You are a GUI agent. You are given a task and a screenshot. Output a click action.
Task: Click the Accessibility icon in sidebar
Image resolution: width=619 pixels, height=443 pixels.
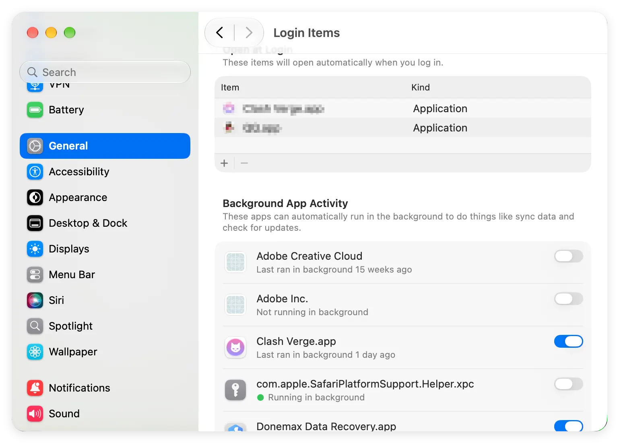pyautogui.click(x=35, y=172)
